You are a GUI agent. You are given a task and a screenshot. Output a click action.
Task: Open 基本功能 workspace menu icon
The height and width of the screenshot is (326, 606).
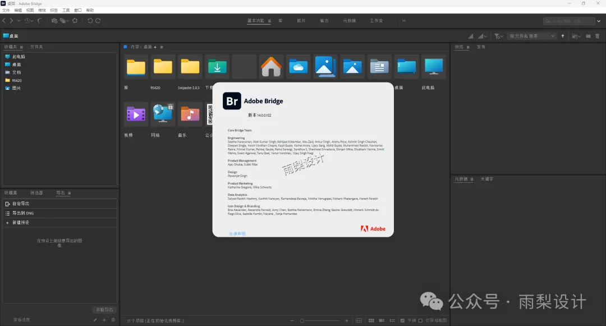tap(269, 21)
